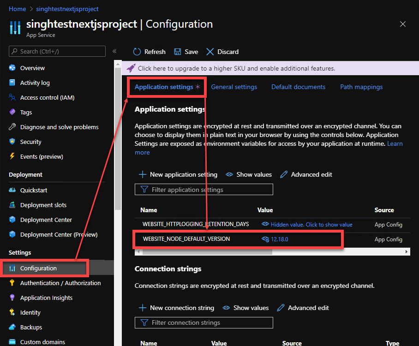This screenshot has width=419, height=346.
Task: Reveal the hidden WEBSITE_HTTPLOGGING_RETENTION_DAYS value
Action: pyautogui.click(x=306, y=225)
